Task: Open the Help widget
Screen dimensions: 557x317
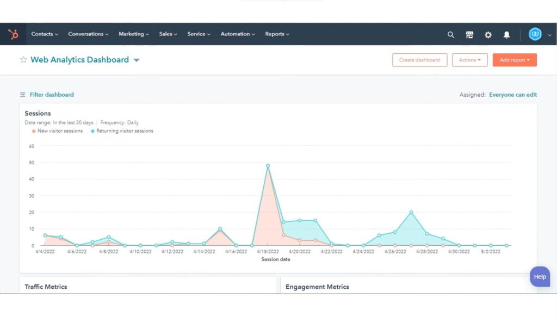Action: (x=539, y=277)
